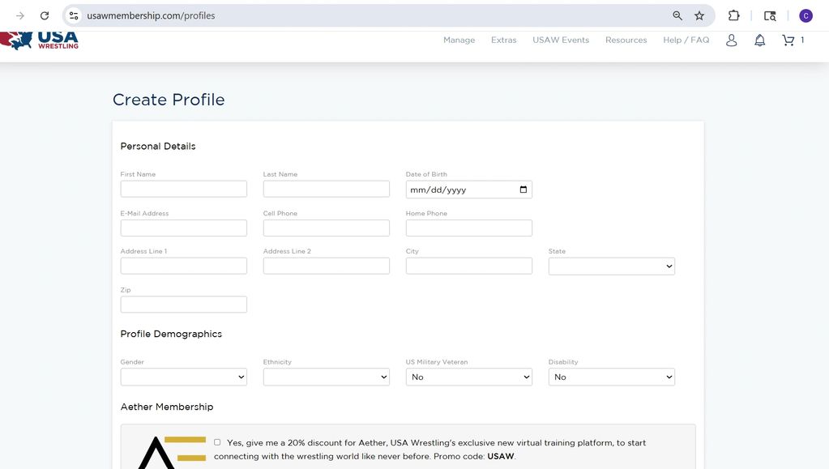Open the browser extensions puzzle icon
The image size is (829, 469).
coord(733,15)
